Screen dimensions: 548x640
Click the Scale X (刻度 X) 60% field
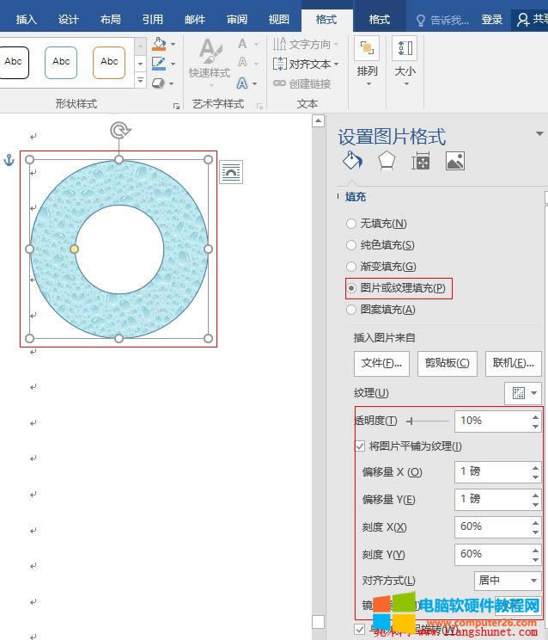[x=492, y=526]
